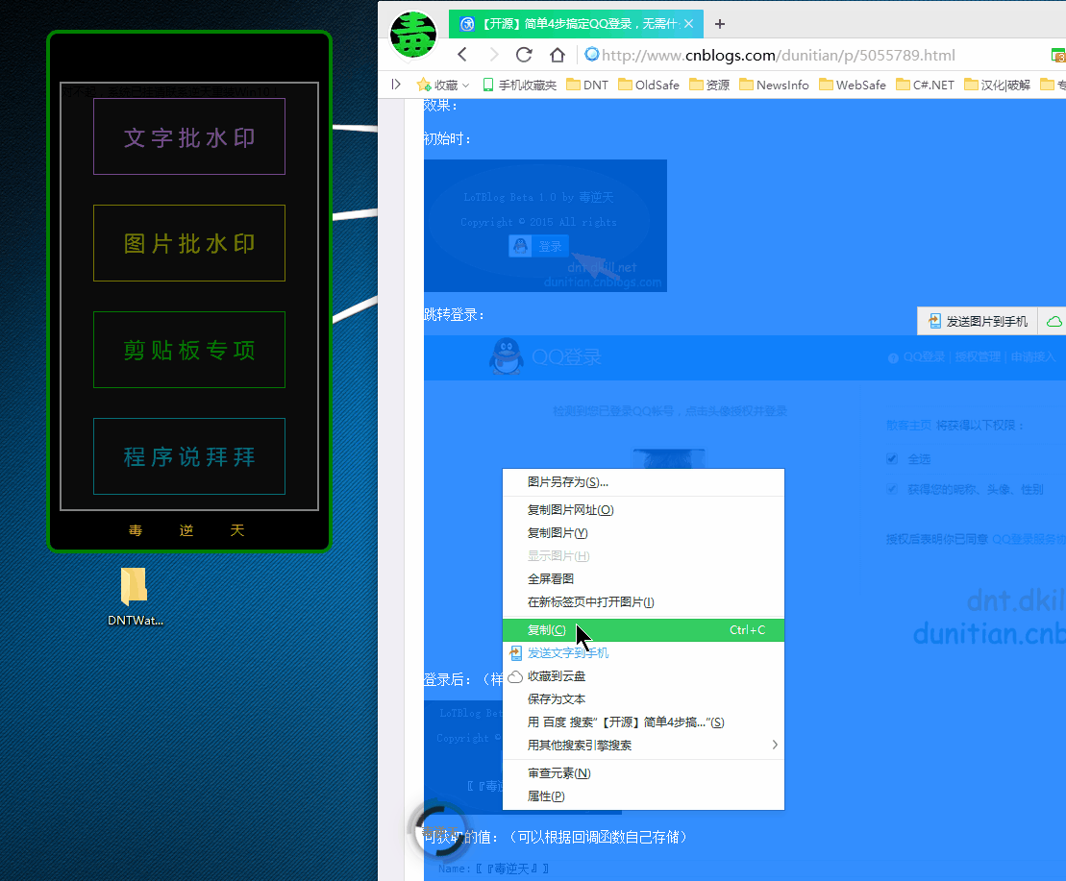Toggle 获得您的昵称、头像、性别 checkbox

[892, 489]
